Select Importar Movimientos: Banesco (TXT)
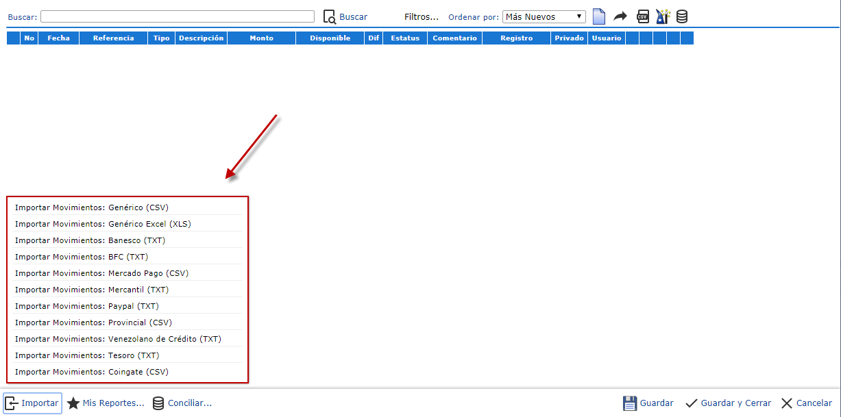841x417 pixels. (127, 240)
